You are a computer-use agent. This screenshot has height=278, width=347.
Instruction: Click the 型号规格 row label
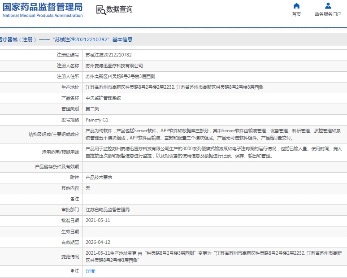point(70,120)
